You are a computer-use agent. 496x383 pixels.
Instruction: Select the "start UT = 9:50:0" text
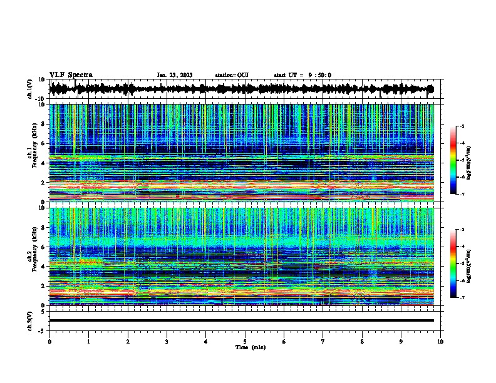pyautogui.click(x=302, y=75)
